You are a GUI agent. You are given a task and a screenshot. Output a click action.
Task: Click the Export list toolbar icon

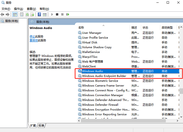(x=33, y=14)
